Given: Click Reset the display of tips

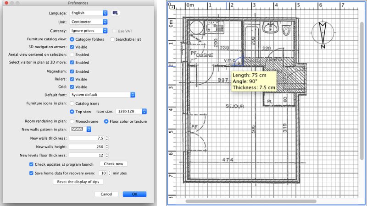Looking at the screenshot, I should (x=78, y=182).
